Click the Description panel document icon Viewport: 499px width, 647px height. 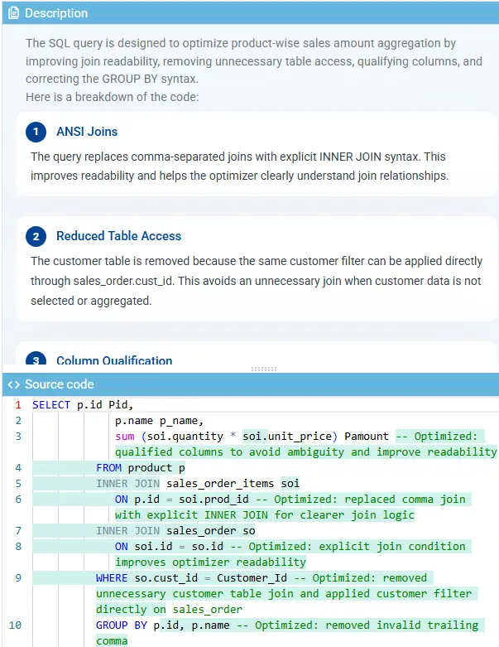tap(13, 12)
